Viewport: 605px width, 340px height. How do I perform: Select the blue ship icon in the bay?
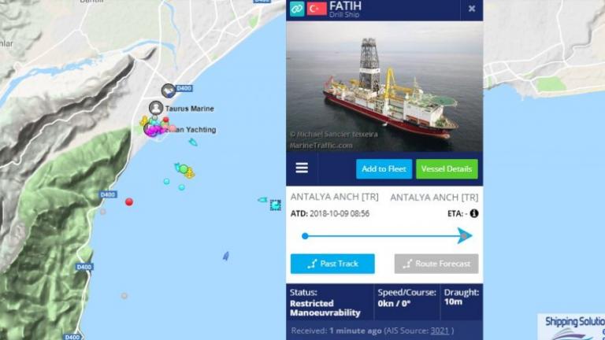point(226,256)
